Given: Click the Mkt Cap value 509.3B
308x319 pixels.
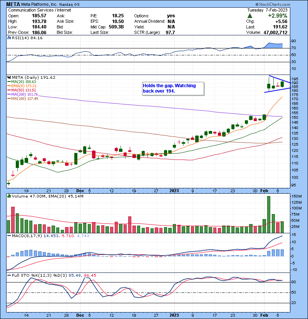Looking at the screenshot, I should 116,27.
